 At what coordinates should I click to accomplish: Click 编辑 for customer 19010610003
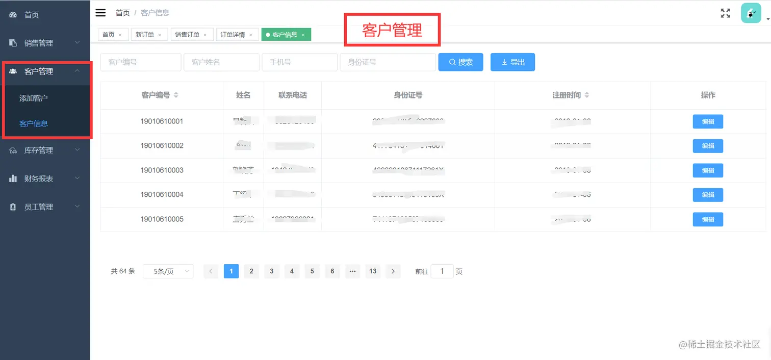708,170
